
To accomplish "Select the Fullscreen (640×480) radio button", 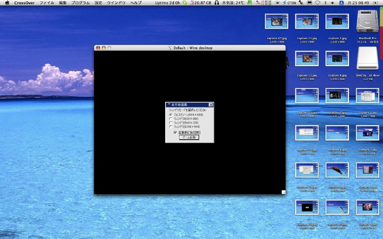I will coord(170,115).
